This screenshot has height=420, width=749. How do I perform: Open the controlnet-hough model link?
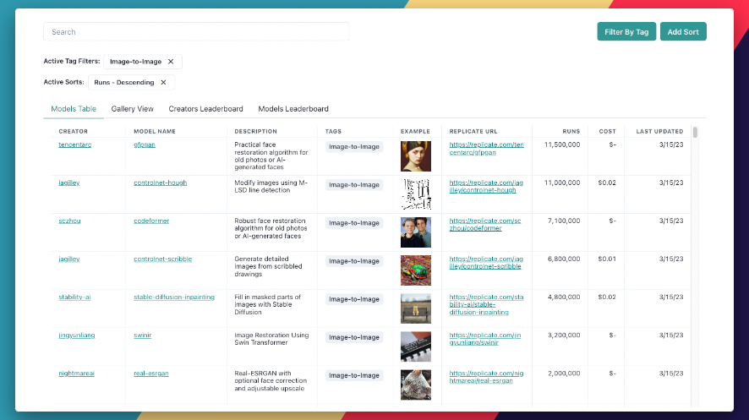click(160, 183)
